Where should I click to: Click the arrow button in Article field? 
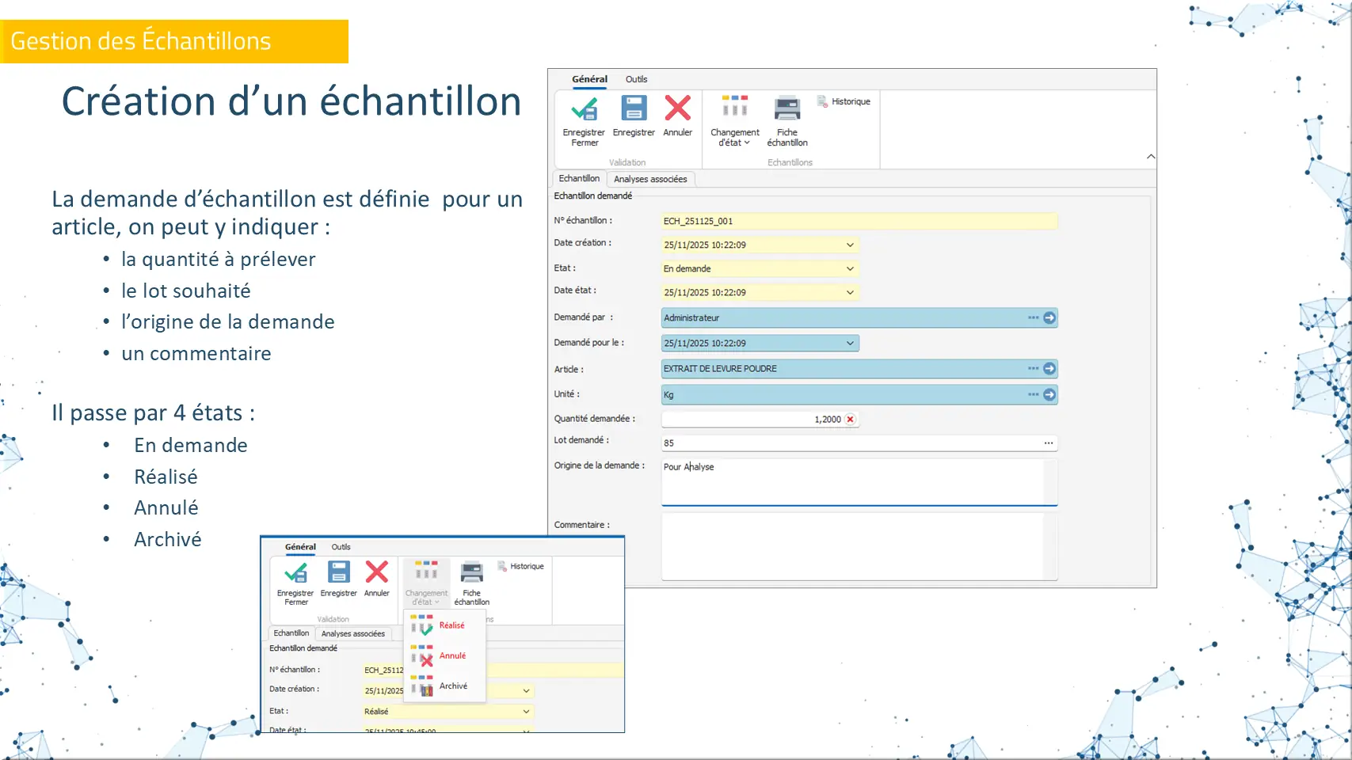[1049, 368]
